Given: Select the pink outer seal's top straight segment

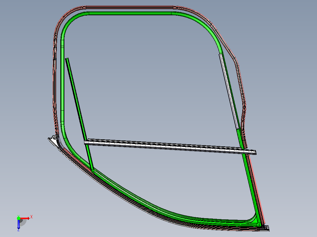Looking at the screenshot, I should (x=129, y=7).
